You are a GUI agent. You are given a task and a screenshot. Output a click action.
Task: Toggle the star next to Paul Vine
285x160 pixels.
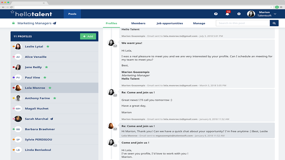pyautogui.click(x=45, y=77)
